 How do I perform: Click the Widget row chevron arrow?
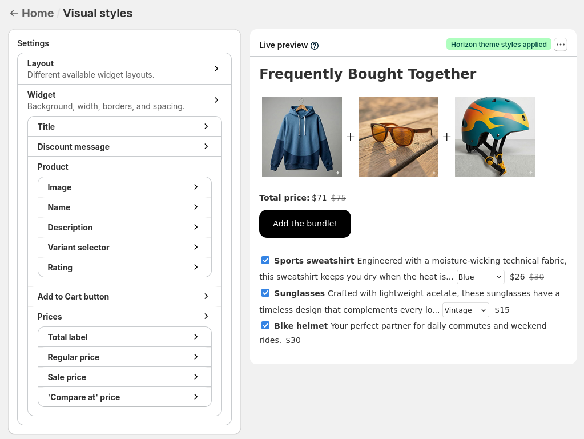(x=216, y=100)
